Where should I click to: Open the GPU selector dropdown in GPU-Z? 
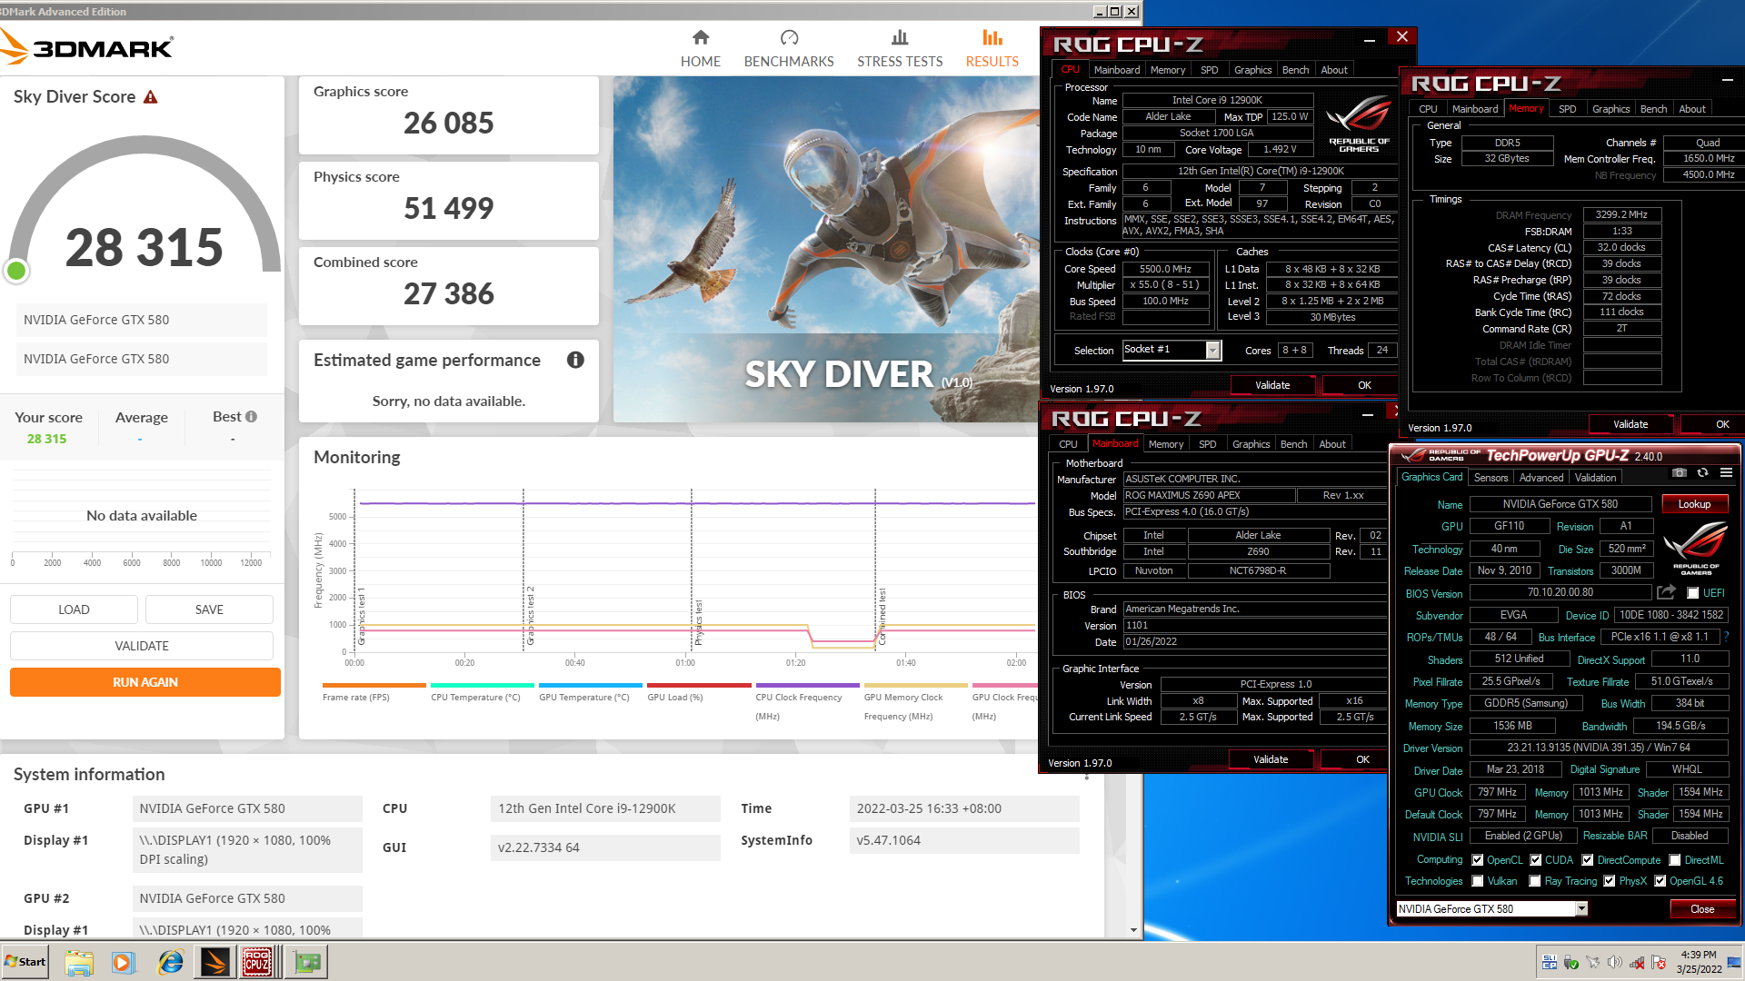[x=1581, y=909]
